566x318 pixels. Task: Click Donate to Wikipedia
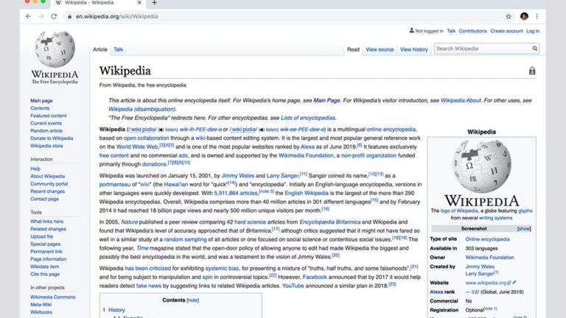coord(52,138)
